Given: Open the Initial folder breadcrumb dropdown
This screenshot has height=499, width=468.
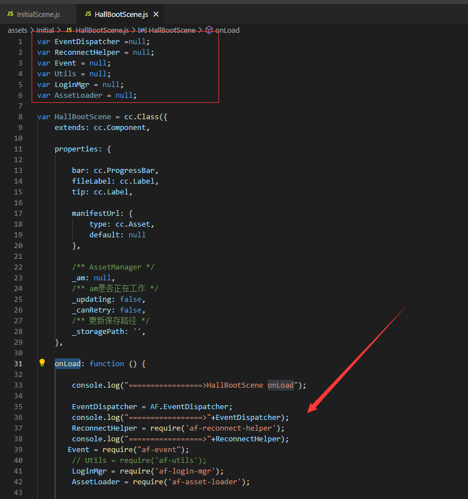Looking at the screenshot, I should [45, 30].
